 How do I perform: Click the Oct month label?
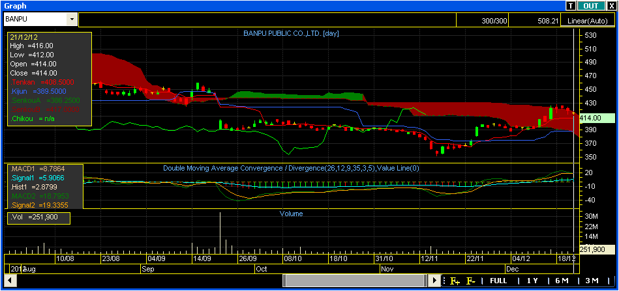[262, 269]
